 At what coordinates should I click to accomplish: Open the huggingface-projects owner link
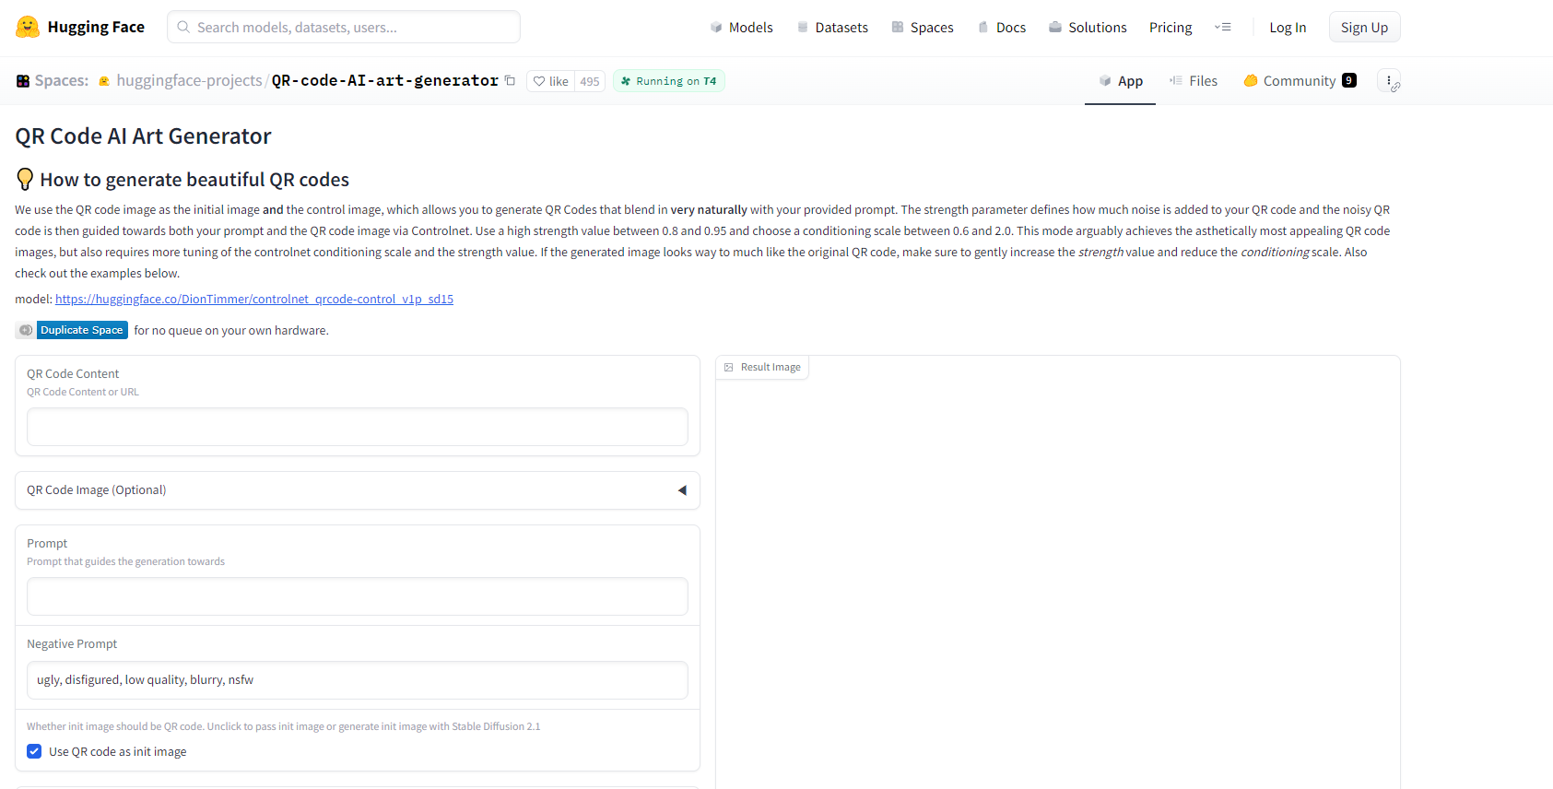click(x=189, y=81)
